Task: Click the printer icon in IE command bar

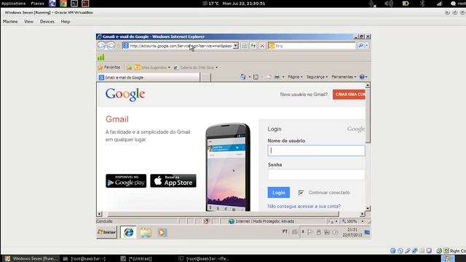Action: 277,77
